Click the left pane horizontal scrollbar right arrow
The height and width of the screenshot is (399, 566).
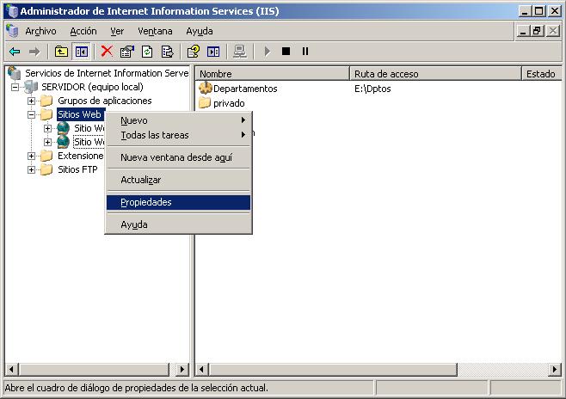tap(181, 369)
